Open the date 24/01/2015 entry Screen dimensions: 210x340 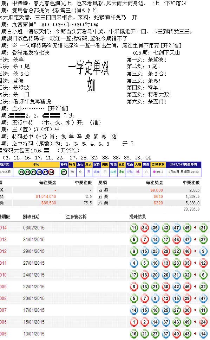coord(34,275)
